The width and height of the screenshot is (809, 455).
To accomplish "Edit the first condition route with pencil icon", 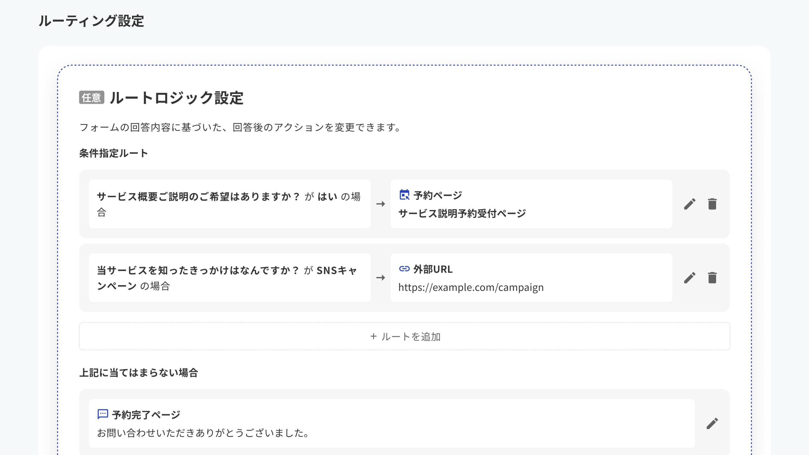I will click(x=690, y=204).
